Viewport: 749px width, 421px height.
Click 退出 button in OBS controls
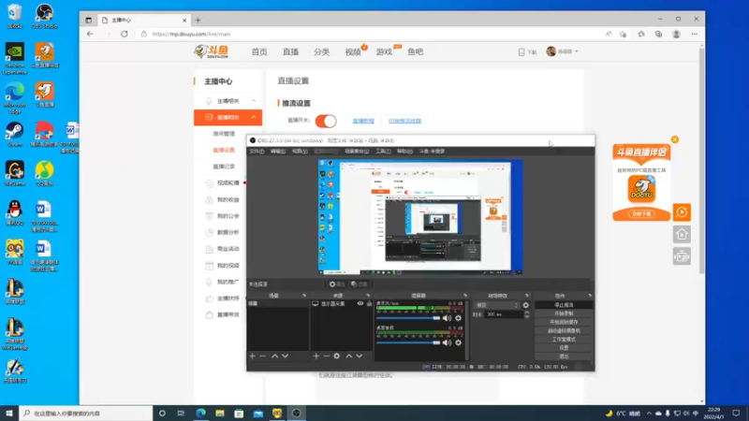[x=564, y=356]
